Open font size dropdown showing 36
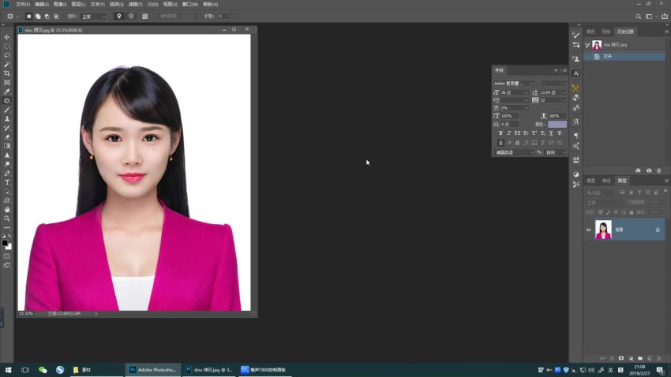671x377 pixels. tap(527, 93)
